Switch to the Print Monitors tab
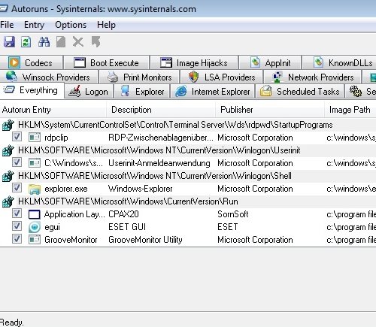Screen dimensions: 376x327 pos(139,77)
